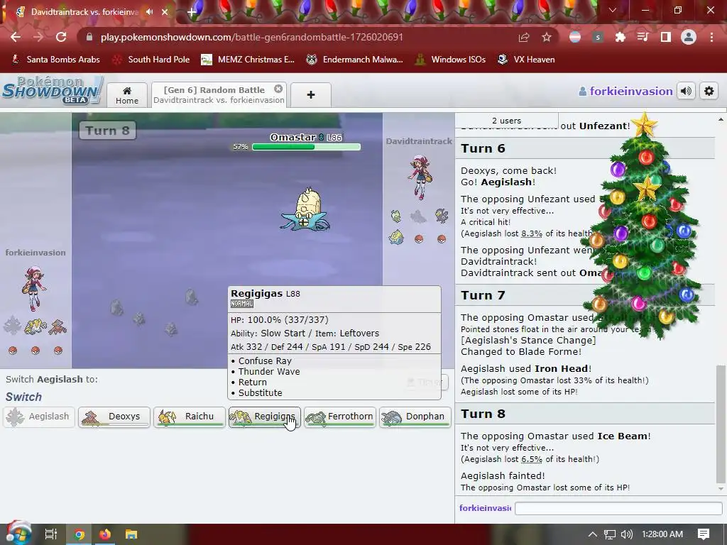
Task: Open media control icon
Action: (643, 37)
